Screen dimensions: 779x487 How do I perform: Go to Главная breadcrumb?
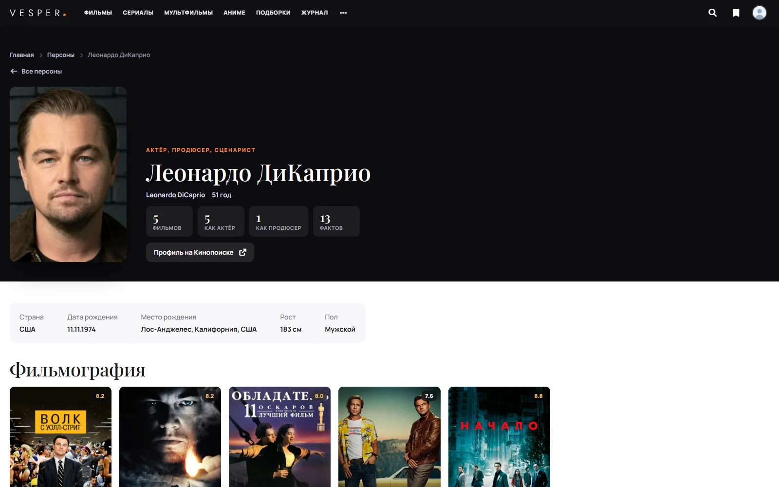(x=22, y=55)
